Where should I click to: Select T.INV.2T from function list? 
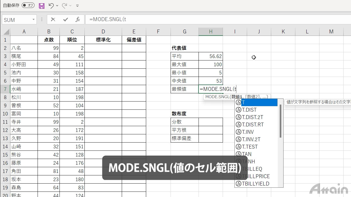click(x=251, y=140)
